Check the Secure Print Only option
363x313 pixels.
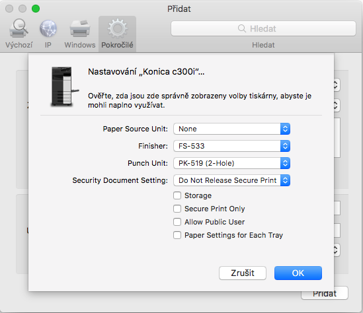pyautogui.click(x=177, y=209)
